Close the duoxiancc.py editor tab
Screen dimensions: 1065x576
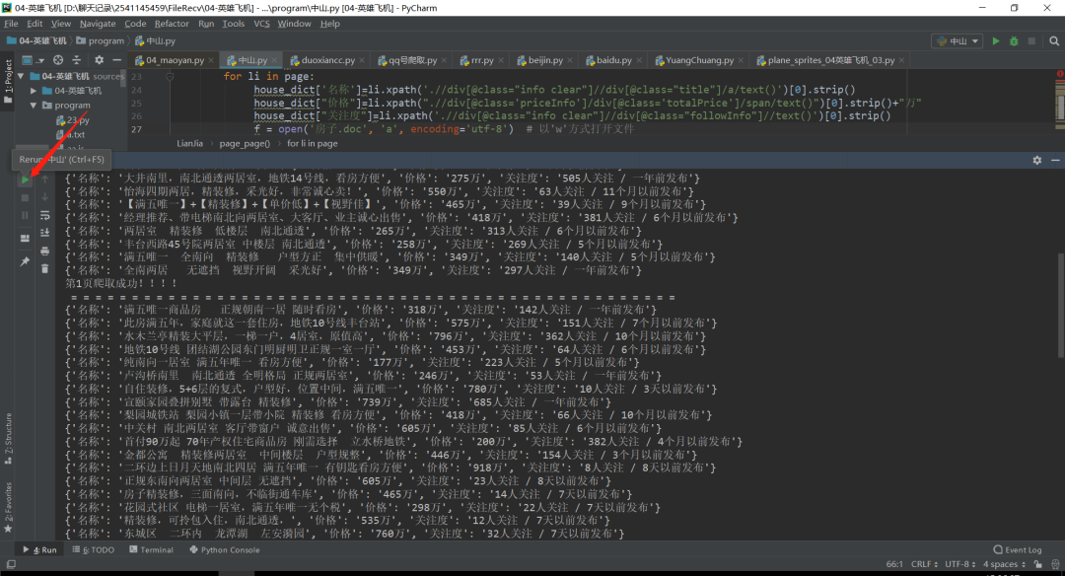click(x=362, y=60)
